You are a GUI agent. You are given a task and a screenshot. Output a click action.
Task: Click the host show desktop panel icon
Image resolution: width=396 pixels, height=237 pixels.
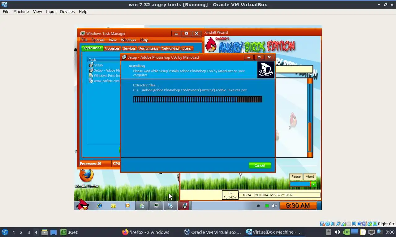coord(54,232)
